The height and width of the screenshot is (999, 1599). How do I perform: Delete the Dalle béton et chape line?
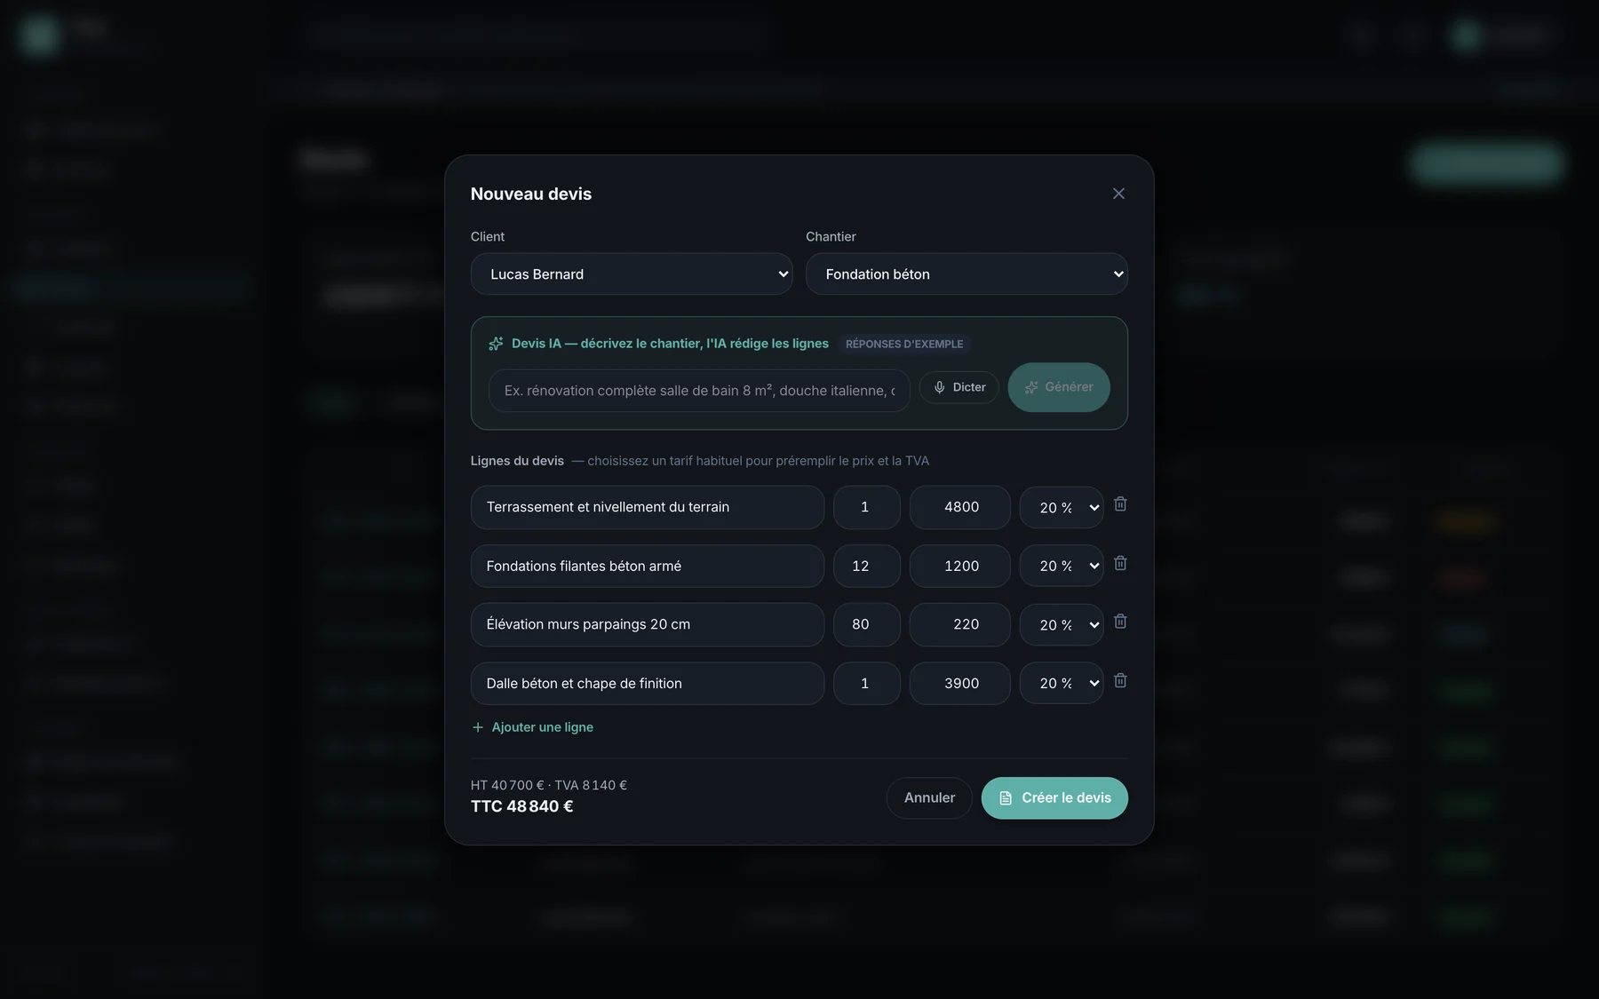(1120, 680)
